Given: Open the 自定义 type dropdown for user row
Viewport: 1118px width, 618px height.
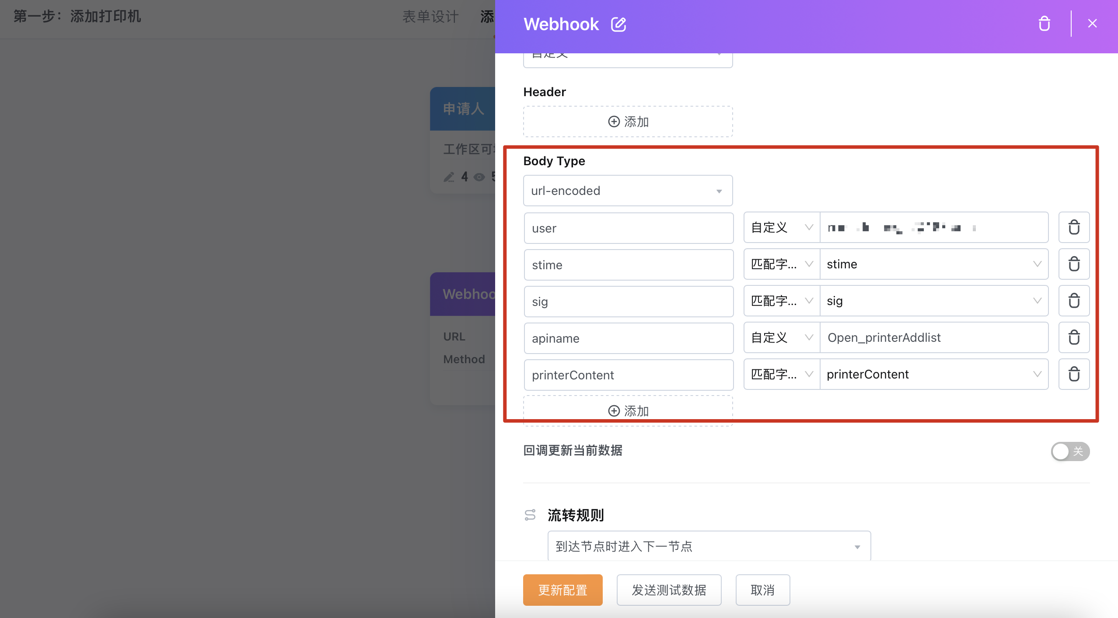Looking at the screenshot, I should coord(782,227).
